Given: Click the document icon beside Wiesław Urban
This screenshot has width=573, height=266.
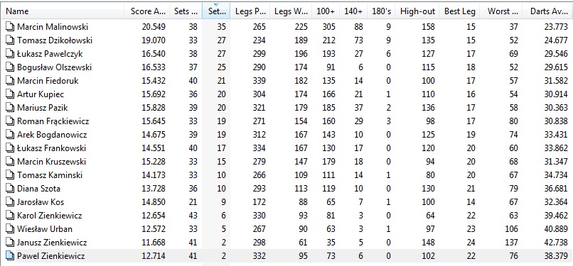Looking at the screenshot, I should point(11,229).
